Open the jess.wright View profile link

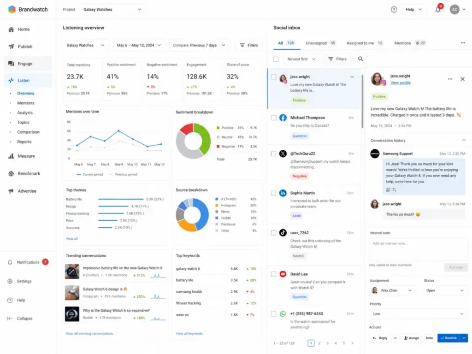(401, 83)
